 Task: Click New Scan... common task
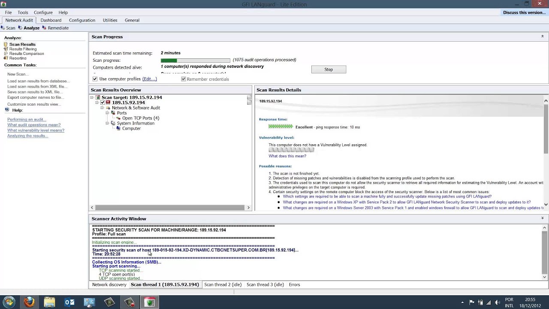(18, 74)
